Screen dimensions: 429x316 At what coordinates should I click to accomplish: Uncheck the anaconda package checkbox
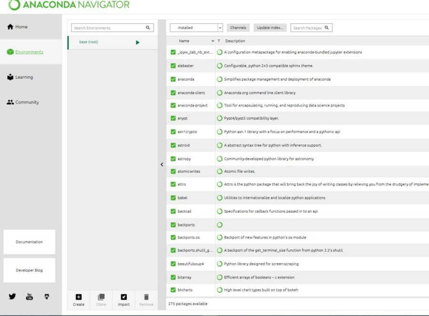pyautogui.click(x=173, y=79)
